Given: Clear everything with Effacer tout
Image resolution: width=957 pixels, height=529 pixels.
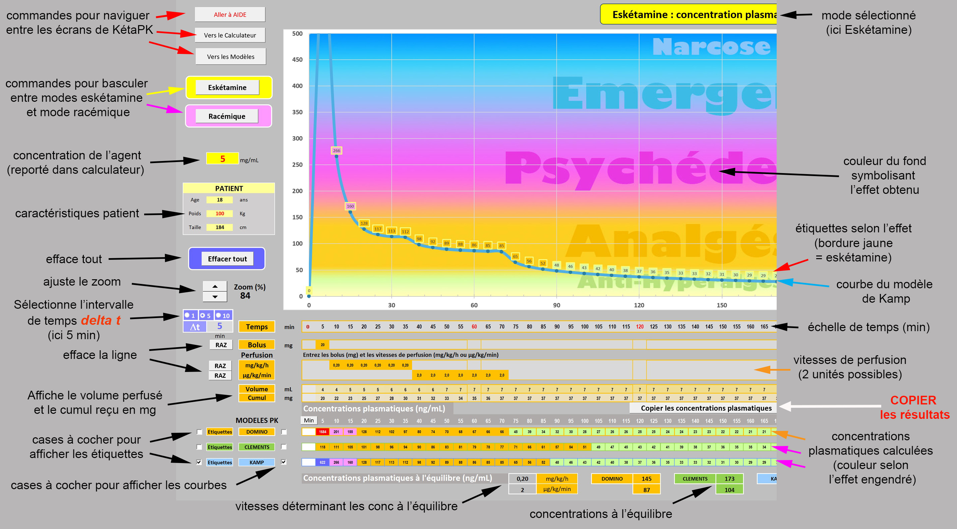Looking at the screenshot, I should coord(227,258).
